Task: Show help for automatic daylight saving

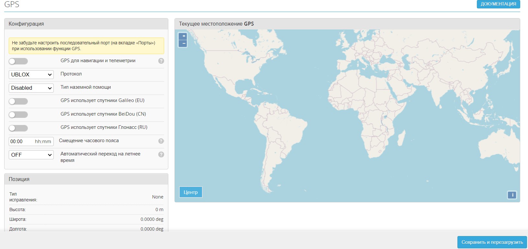Action: coord(161,154)
